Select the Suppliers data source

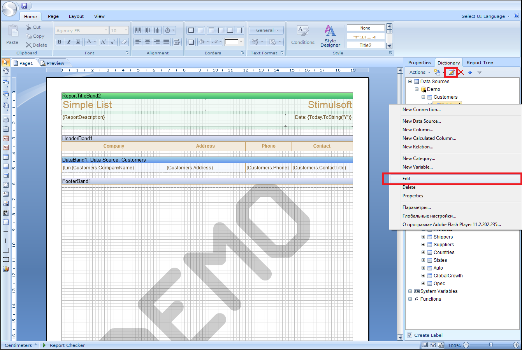[x=443, y=245]
